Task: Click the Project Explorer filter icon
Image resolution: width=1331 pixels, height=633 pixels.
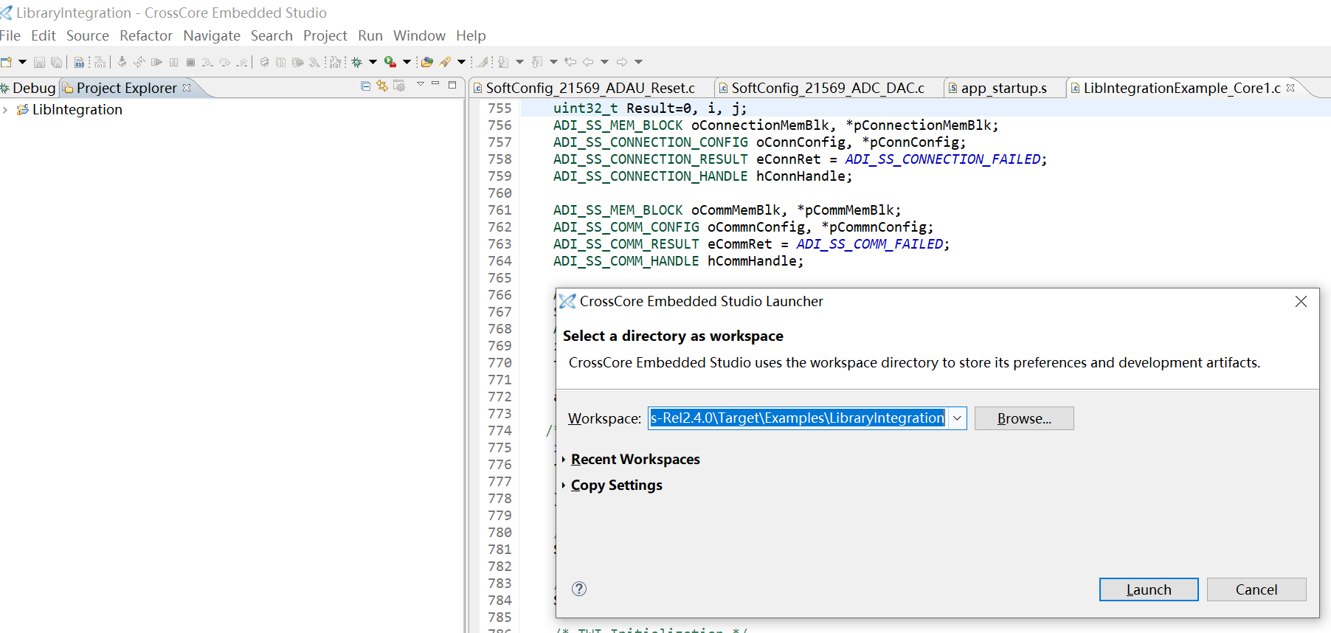Action: [x=399, y=86]
